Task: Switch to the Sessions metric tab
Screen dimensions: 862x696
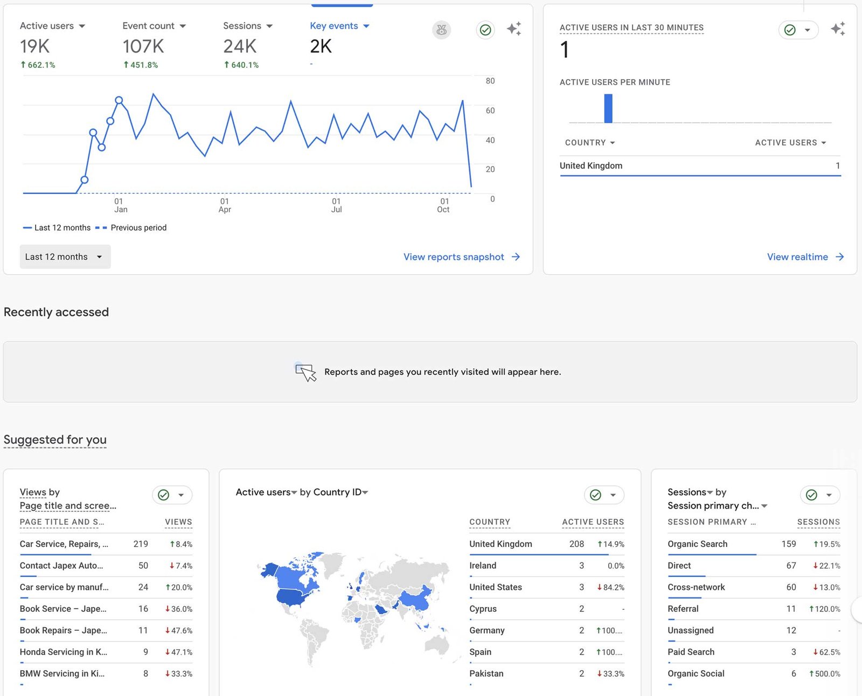Action: [x=247, y=26]
